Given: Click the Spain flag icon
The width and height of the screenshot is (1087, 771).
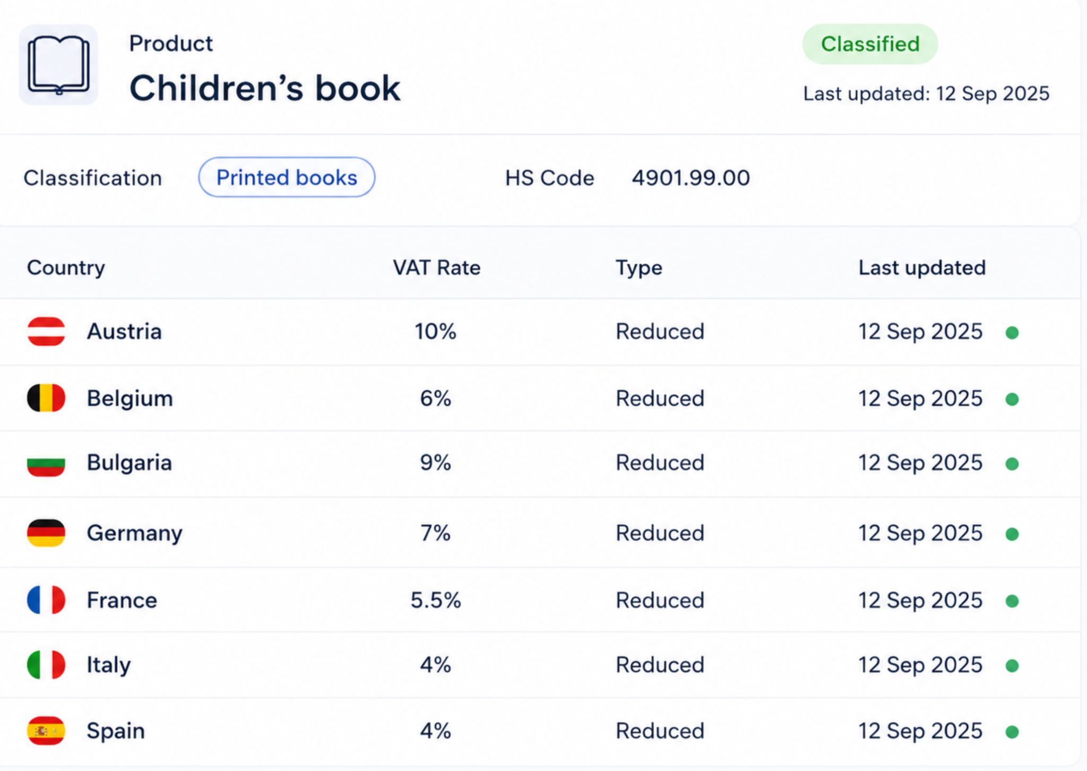Looking at the screenshot, I should 46,731.
